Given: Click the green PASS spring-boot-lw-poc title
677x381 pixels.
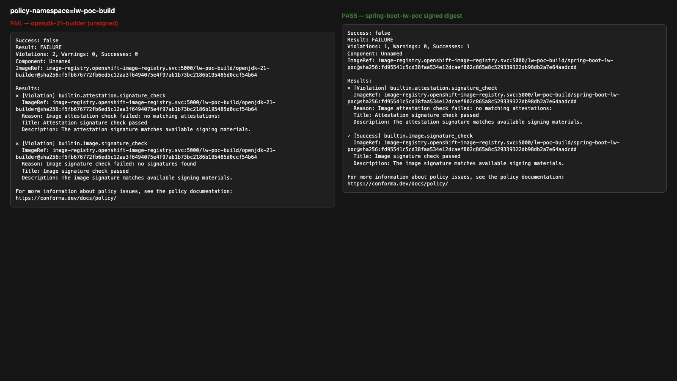Looking at the screenshot, I should click(402, 16).
